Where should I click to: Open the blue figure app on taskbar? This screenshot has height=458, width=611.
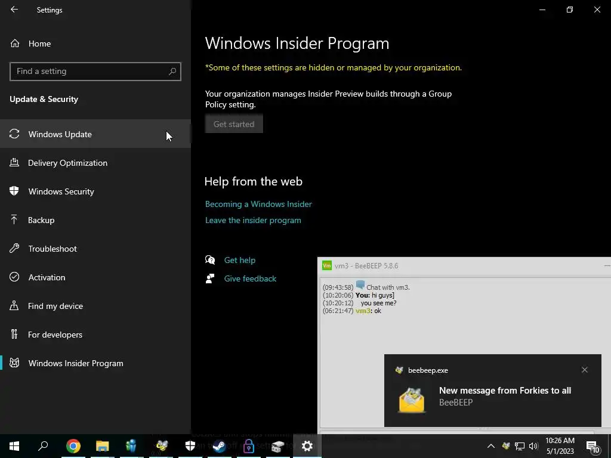(132, 446)
